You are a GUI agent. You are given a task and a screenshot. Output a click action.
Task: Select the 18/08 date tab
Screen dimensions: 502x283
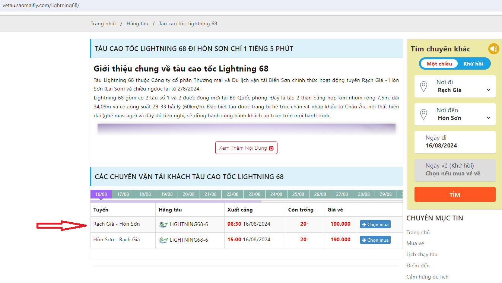click(x=145, y=194)
